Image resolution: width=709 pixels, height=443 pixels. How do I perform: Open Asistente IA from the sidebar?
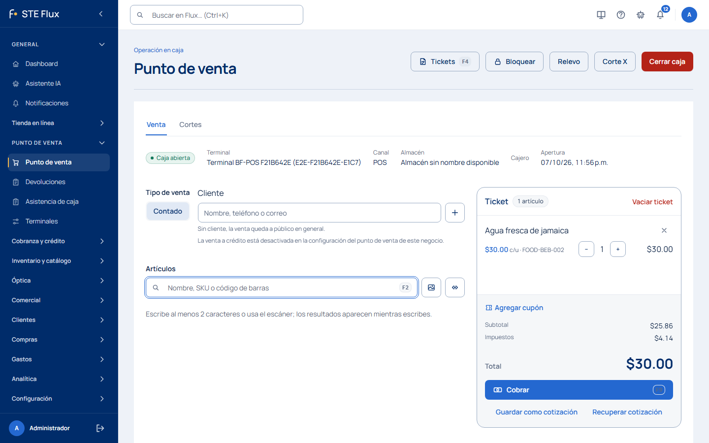coord(59,84)
